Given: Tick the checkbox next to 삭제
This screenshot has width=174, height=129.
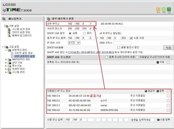Looking at the screenshot, I should [x=168, y=62].
